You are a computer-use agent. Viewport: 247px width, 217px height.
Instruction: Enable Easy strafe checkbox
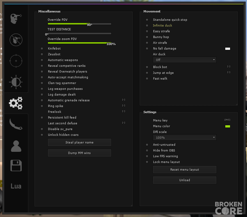click(147, 31)
